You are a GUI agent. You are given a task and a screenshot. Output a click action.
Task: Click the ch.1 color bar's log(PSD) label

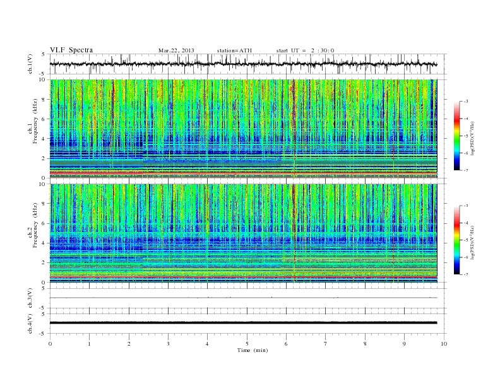click(472, 138)
